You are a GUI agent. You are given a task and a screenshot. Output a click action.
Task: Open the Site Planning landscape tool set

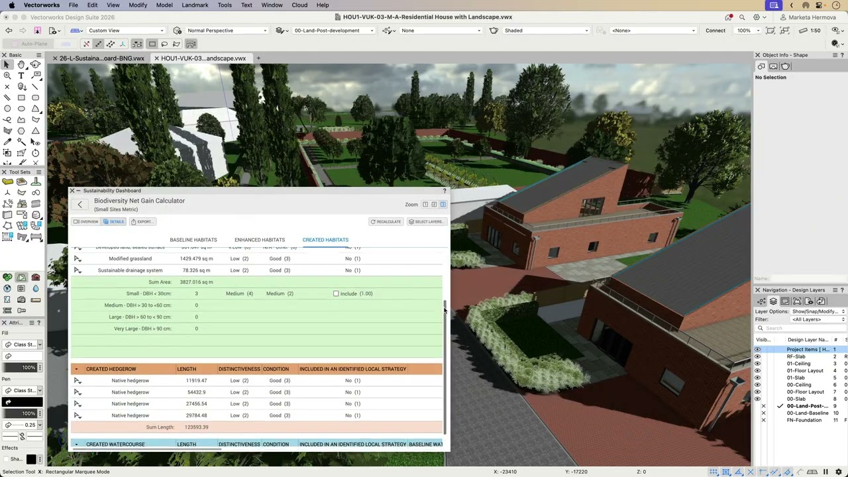coord(21,278)
